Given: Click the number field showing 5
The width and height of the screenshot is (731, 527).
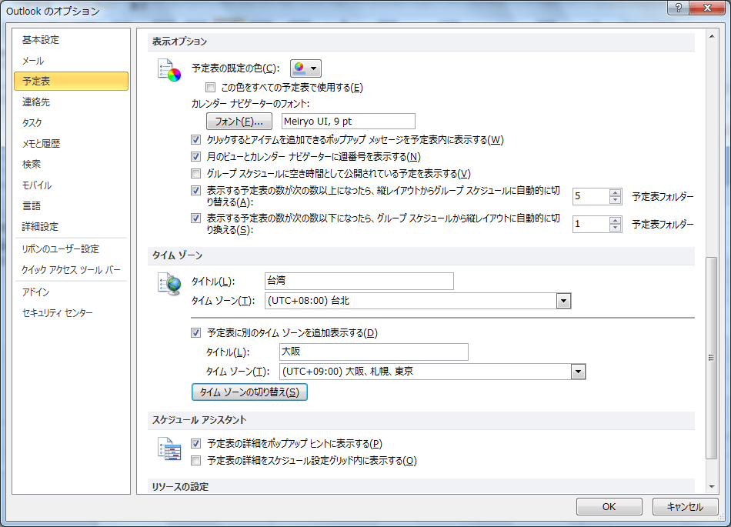Looking at the screenshot, I should pyautogui.click(x=591, y=196).
